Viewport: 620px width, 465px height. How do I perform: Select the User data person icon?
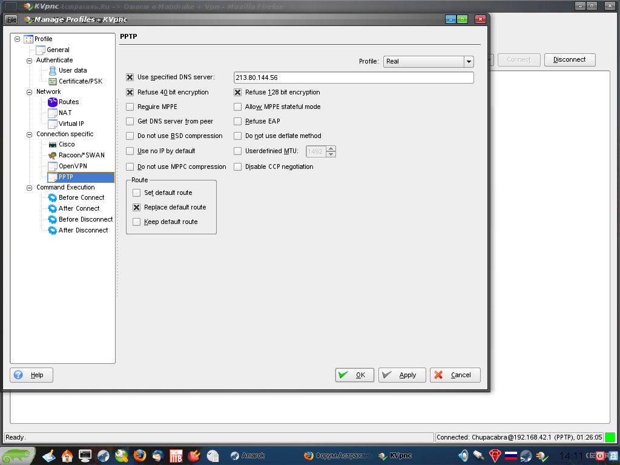click(53, 71)
